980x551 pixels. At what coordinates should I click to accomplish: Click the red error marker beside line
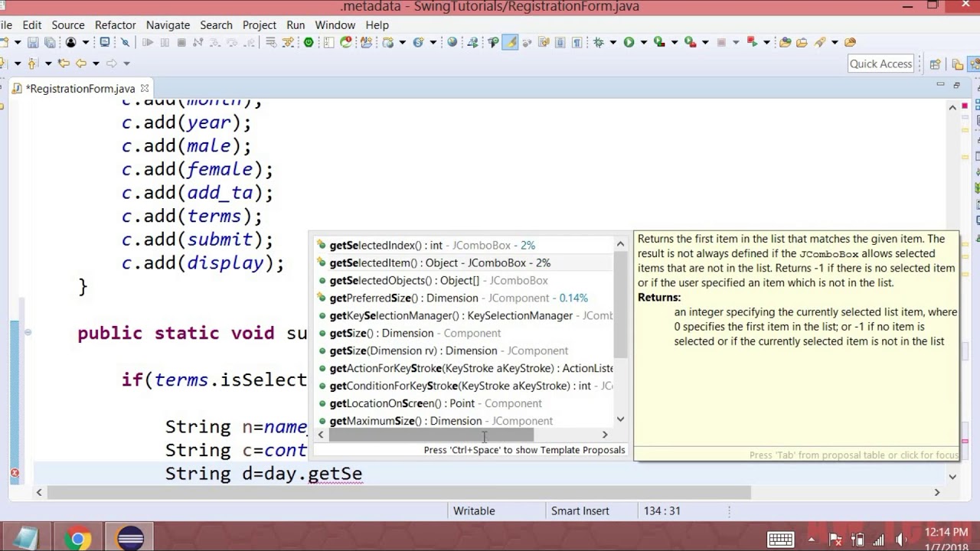[14, 474]
